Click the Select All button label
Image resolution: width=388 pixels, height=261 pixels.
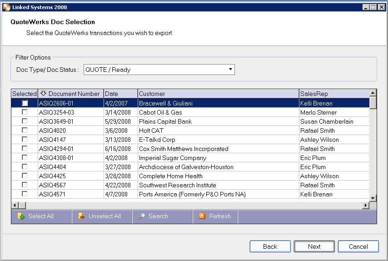(x=41, y=216)
